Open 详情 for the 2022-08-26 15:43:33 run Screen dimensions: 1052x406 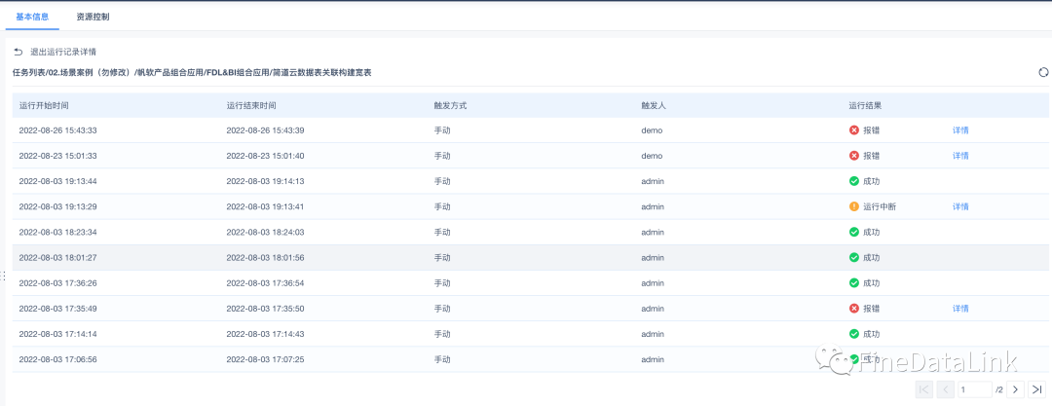point(960,130)
